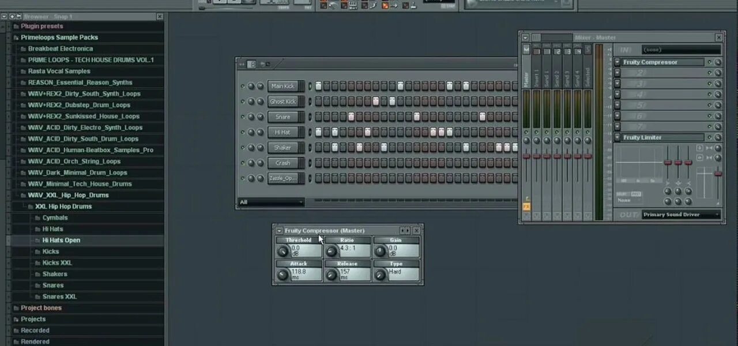Mute the Shaker channel with its green LED
Image resolution: width=738 pixels, height=346 pixels.
click(243, 148)
